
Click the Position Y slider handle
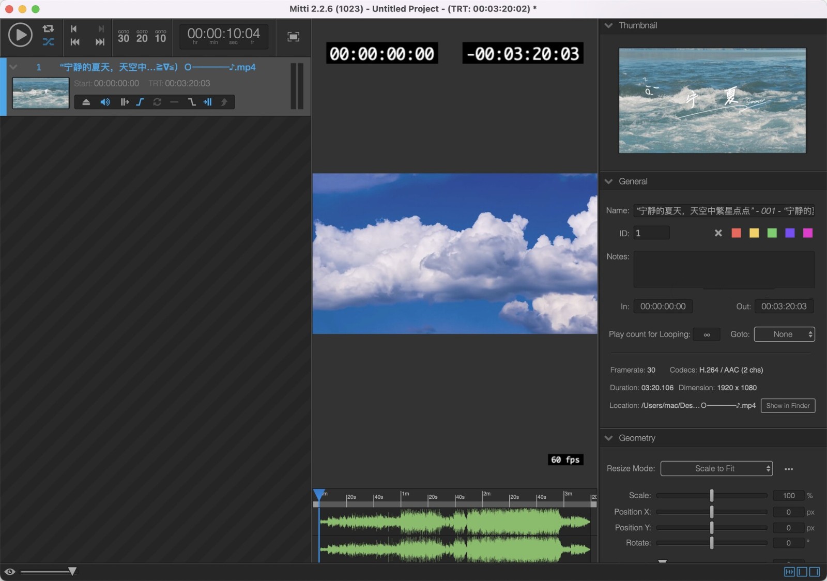click(712, 527)
